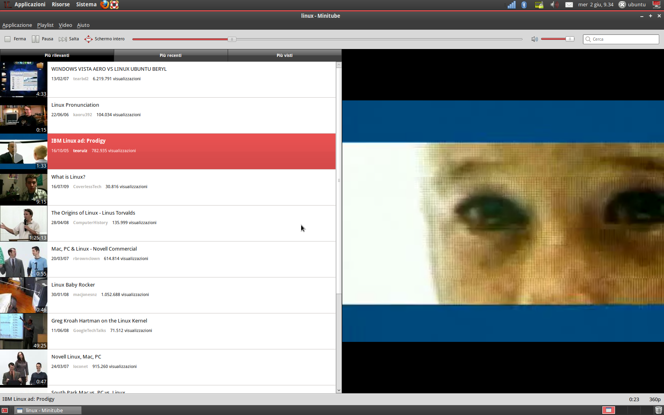The image size is (664, 415).
Task: Click the network signal strength icon
Action: 511,5
